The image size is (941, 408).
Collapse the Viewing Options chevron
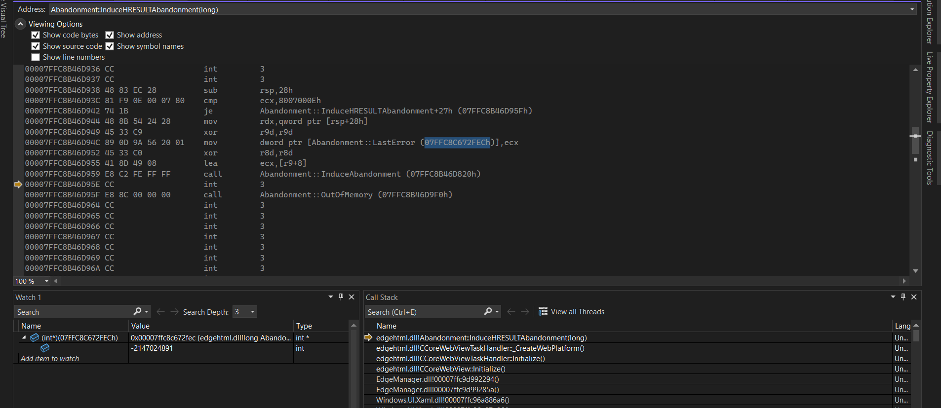(x=20, y=24)
